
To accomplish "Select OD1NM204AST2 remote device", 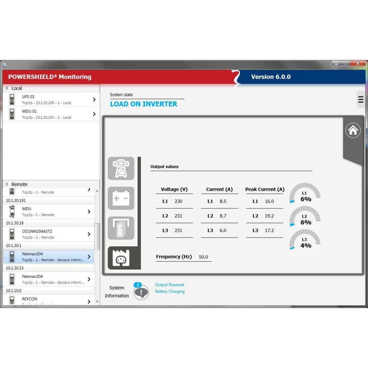I will point(49,234).
